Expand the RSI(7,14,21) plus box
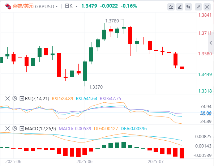The image size is (214, 166). (22, 98)
